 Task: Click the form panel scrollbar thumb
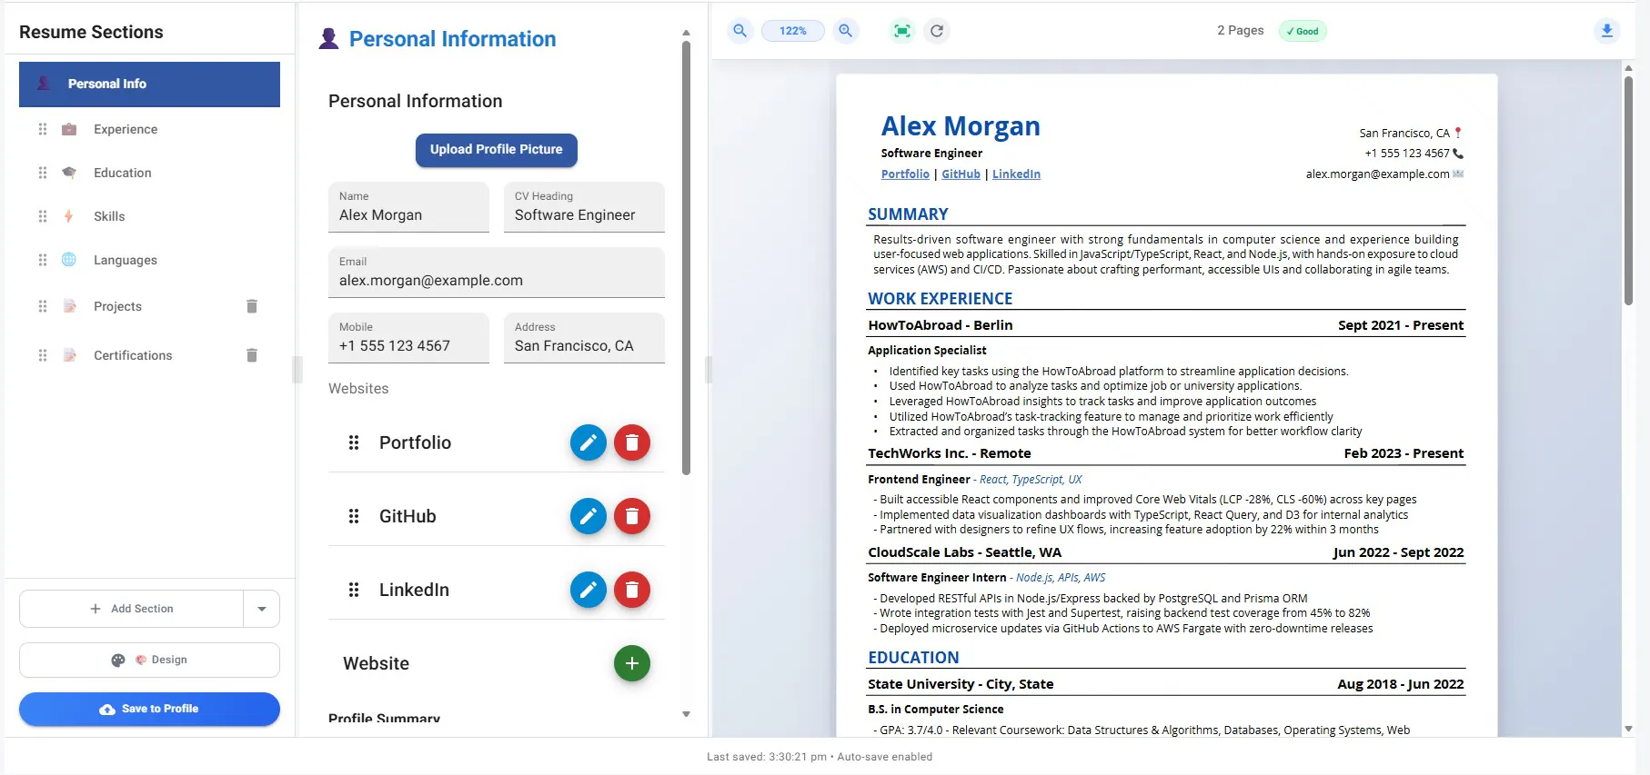686,258
